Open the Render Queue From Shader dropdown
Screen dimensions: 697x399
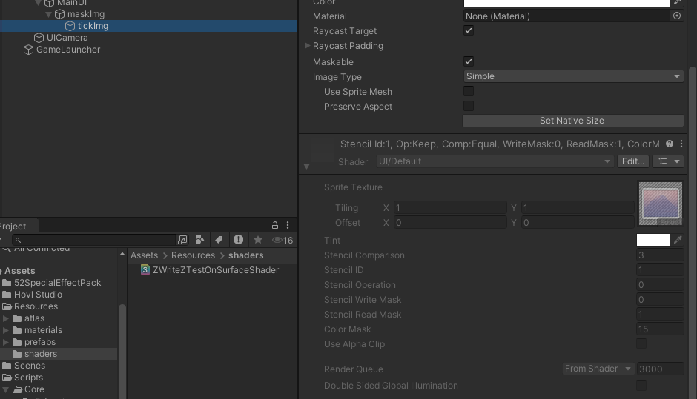(598, 369)
